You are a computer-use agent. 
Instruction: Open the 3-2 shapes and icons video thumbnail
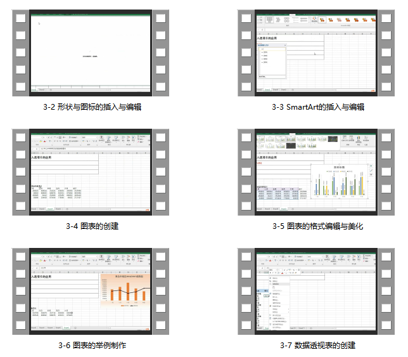[x=91, y=53]
